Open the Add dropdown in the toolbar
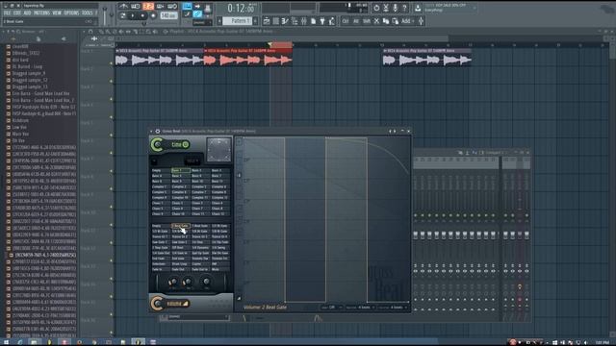616x346 pixels. (x=407, y=21)
